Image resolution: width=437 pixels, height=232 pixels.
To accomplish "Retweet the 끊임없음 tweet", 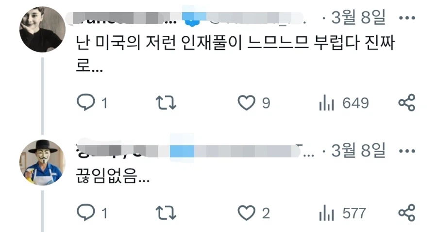I will [166, 213].
